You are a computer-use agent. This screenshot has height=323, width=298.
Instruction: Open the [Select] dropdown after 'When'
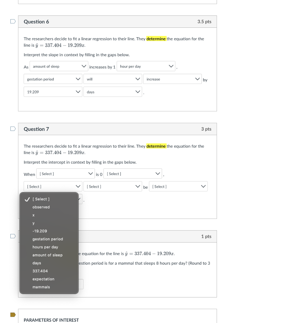pyautogui.click(x=66, y=174)
